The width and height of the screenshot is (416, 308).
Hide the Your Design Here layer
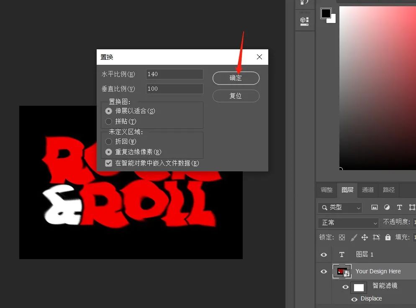(x=324, y=272)
